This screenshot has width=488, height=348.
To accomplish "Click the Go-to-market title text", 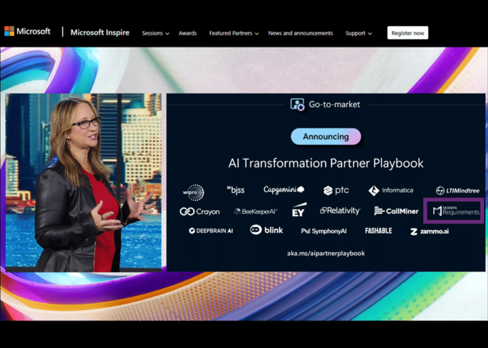I will [334, 104].
